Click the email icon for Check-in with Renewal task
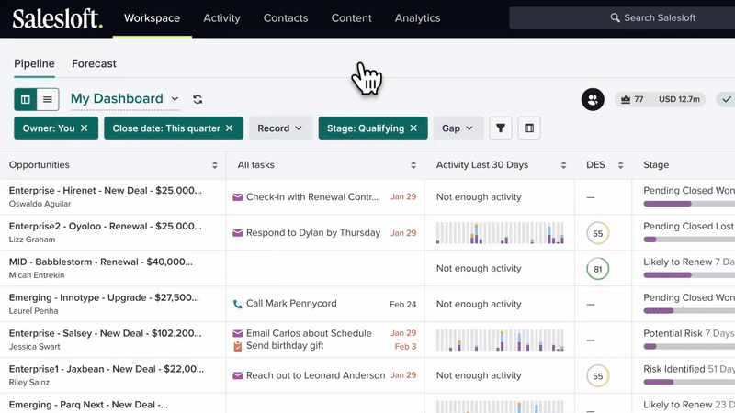This screenshot has height=413, width=735. point(238,197)
